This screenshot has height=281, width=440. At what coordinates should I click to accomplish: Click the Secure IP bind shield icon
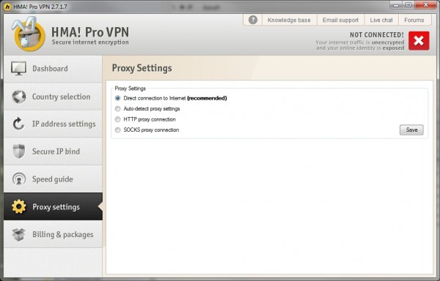tap(19, 151)
